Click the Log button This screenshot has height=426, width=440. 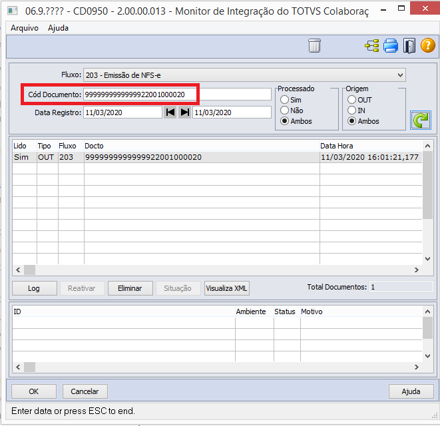(34, 288)
